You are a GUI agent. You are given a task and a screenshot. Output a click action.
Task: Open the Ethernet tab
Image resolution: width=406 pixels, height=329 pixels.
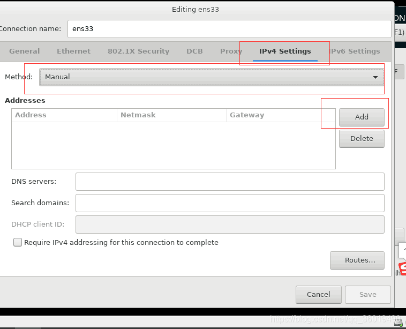(73, 51)
